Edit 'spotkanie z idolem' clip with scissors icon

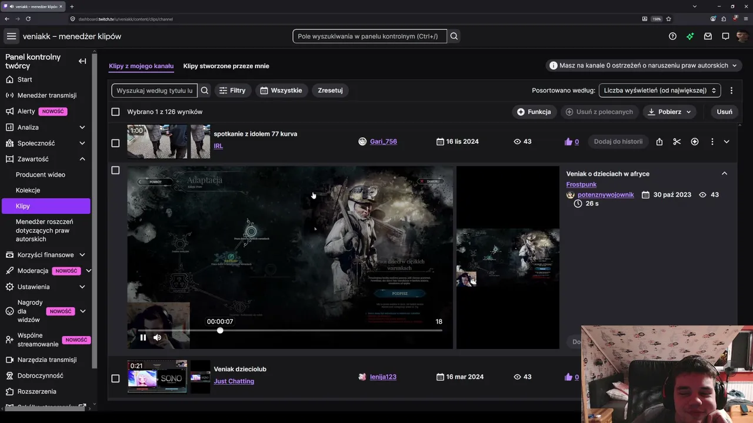[x=677, y=142]
